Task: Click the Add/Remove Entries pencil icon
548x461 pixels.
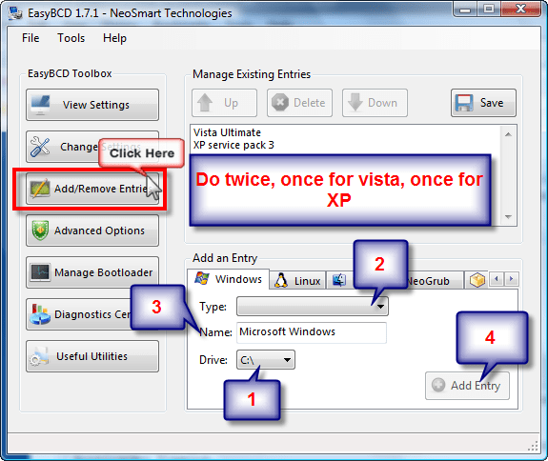Action: [x=39, y=189]
